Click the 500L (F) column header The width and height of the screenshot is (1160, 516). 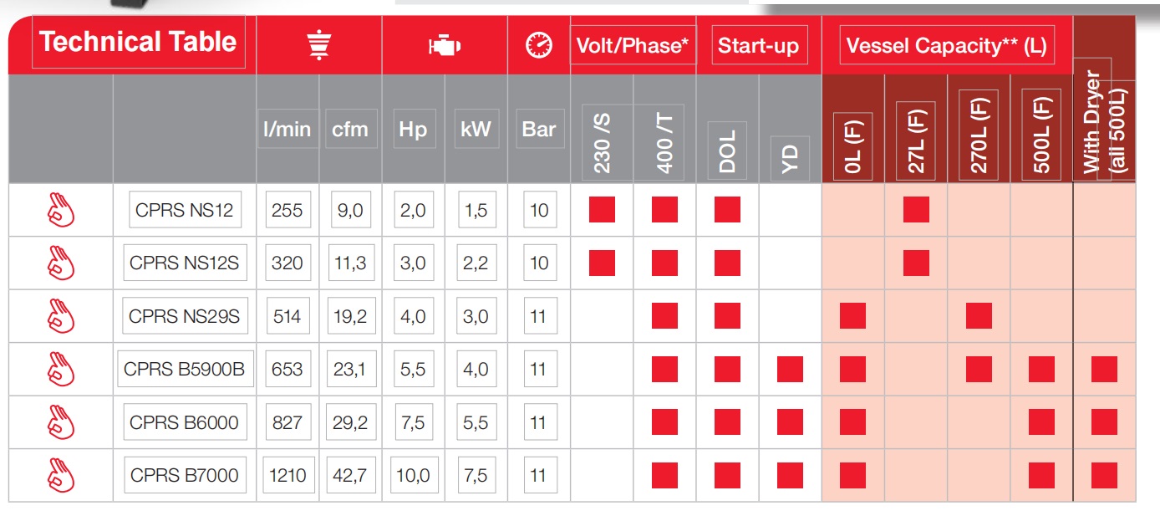tap(1041, 134)
